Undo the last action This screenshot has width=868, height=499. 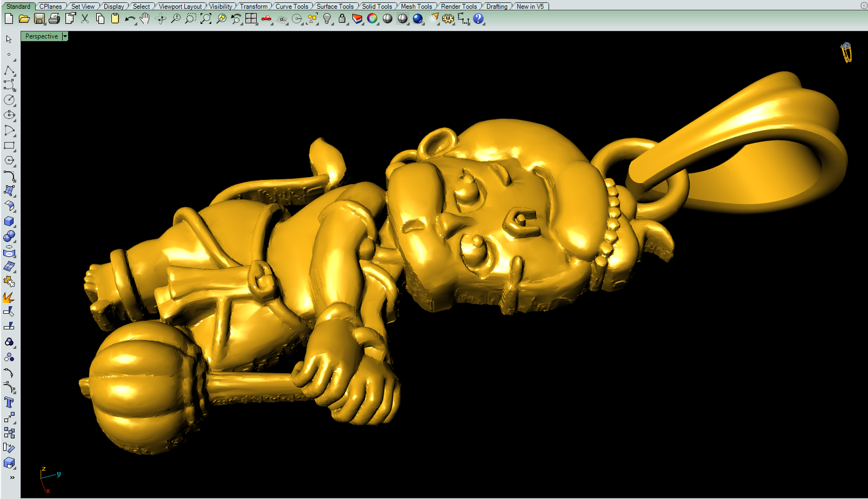pyautogui.click(x=130, y=19)
